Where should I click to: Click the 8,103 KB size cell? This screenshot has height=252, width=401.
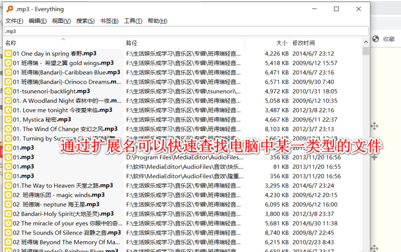point(277,129)
